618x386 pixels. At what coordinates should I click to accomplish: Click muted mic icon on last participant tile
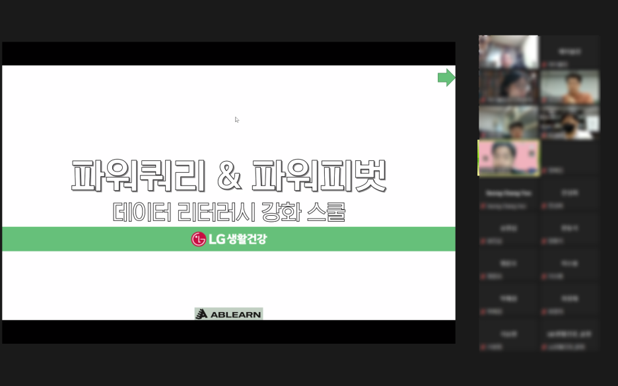pos(543,346)
